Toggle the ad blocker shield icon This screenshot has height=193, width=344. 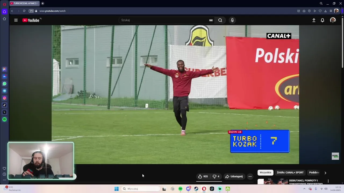(309, 11)
